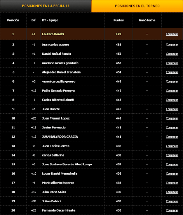The height and width of the screenshot is (215, 183).
Task: Compare with Carlos Alberto Robutti
Action: pyautogui.click(x=172, y=100)
